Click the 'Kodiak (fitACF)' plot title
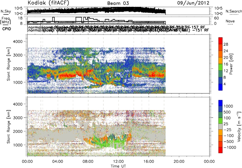This screenshot has height=168, width=242. coord(48,3)
